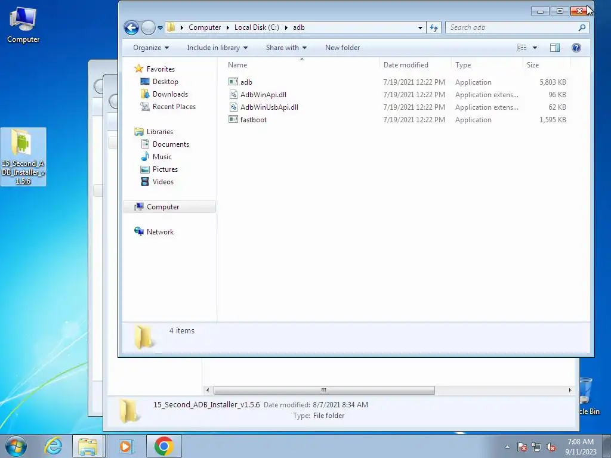Select the Computer desktop icon
Viewport: 611px width, 458px height.
click(x=23, y=25)
